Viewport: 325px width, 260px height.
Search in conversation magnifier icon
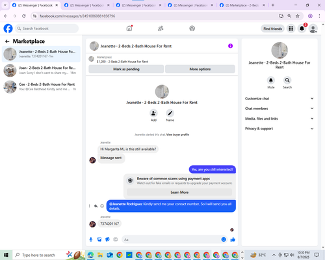click(287, 80)
